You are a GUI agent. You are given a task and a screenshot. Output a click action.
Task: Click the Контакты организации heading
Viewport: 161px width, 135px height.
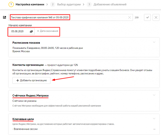pyautogui.click(x=28, y=65)
